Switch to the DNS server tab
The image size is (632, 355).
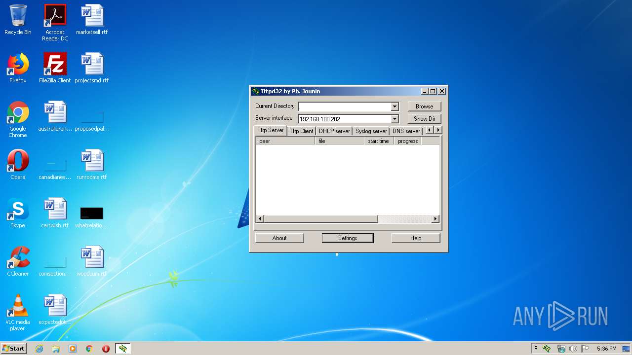point(406,131)
